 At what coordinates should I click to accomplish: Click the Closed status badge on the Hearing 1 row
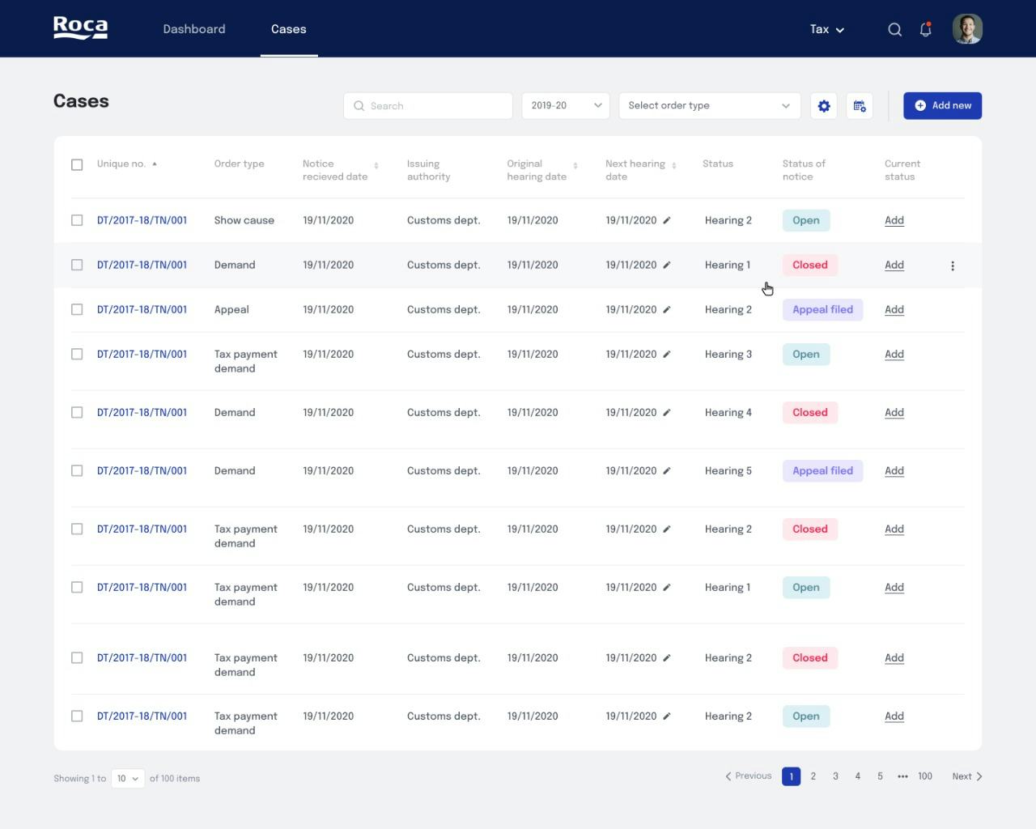(x=809, y=265)
